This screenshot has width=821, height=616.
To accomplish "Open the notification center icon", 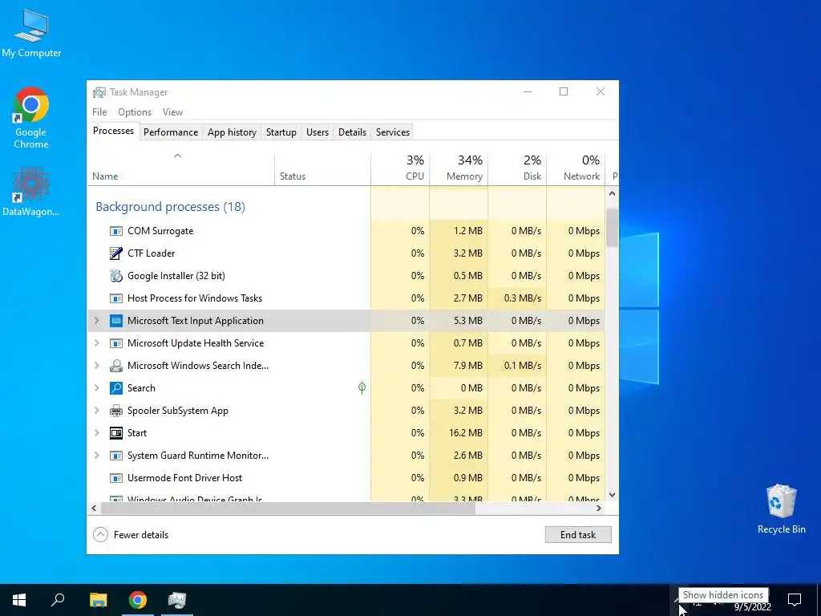I will point(795,600).
